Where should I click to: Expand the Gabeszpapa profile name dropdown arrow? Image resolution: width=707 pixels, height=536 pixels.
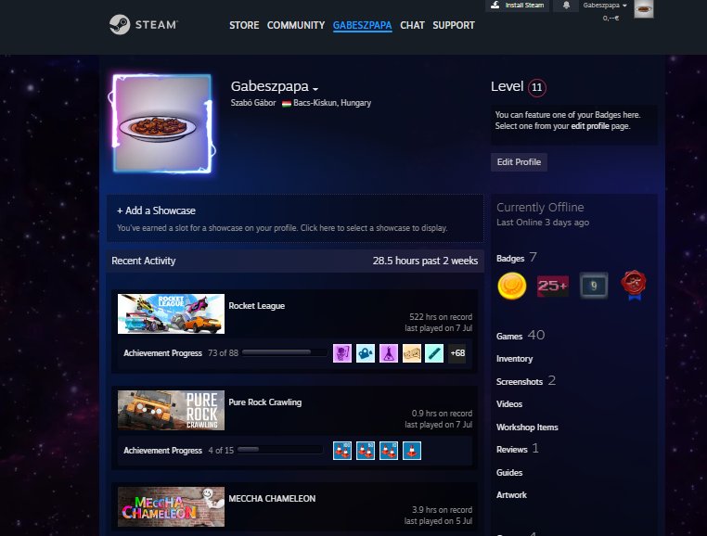tap(315, 89)
